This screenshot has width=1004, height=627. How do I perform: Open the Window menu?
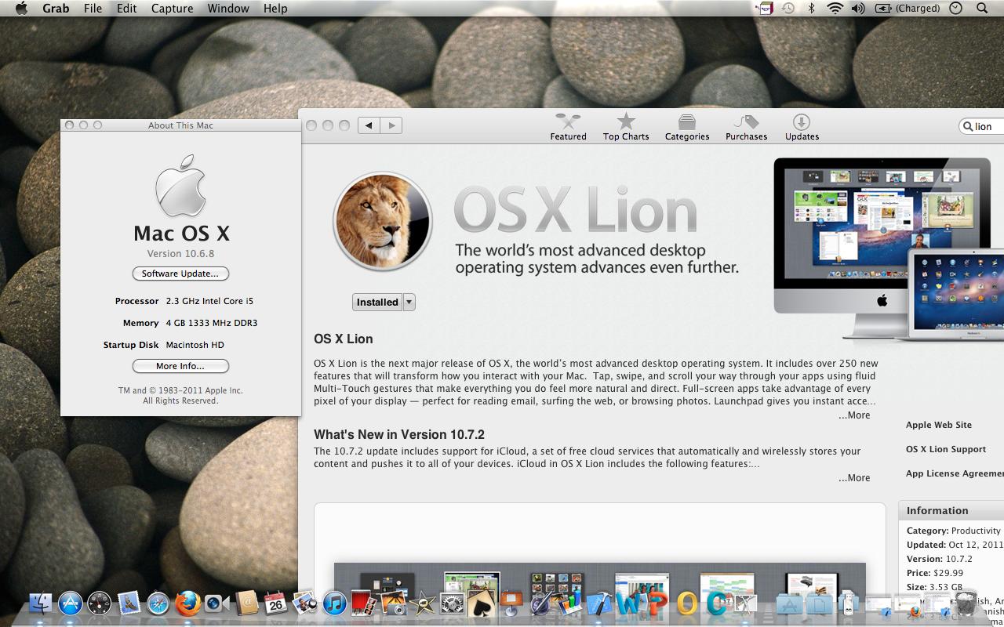point(228,9)
